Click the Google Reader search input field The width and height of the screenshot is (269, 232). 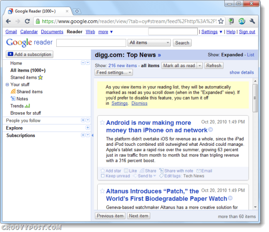(x=91, y=43)
